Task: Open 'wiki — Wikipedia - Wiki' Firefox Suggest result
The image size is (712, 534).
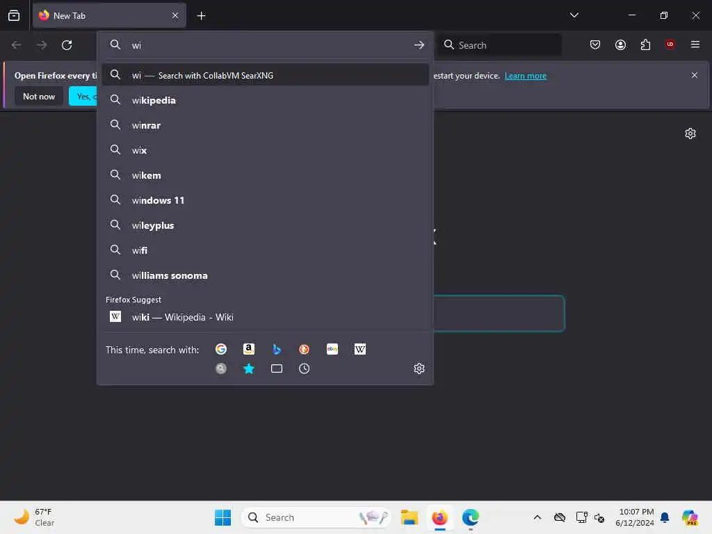Action: coord(265,317)
